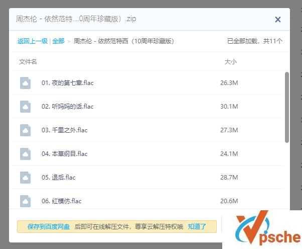Select file name 02. 听妈妈的话.flac

click(68, 107)
